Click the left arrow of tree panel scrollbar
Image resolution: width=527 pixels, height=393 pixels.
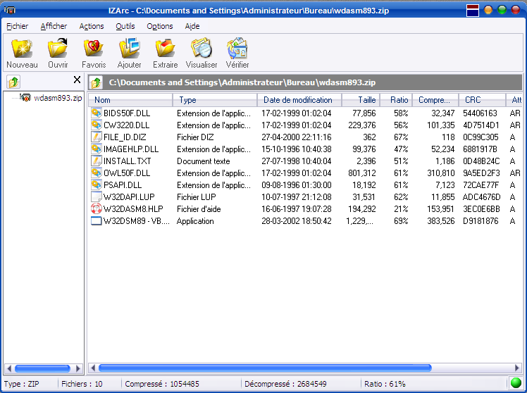9,368
